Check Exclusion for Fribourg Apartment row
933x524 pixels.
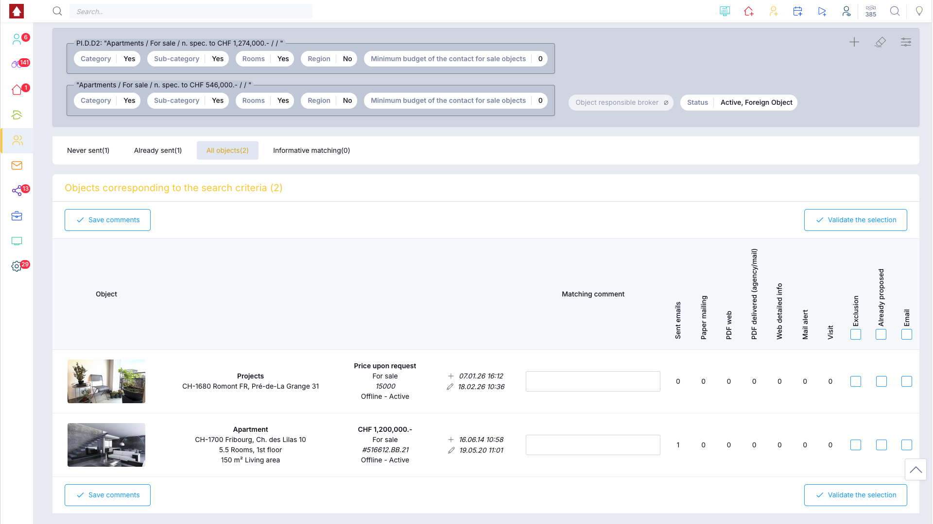pos(856,445)
